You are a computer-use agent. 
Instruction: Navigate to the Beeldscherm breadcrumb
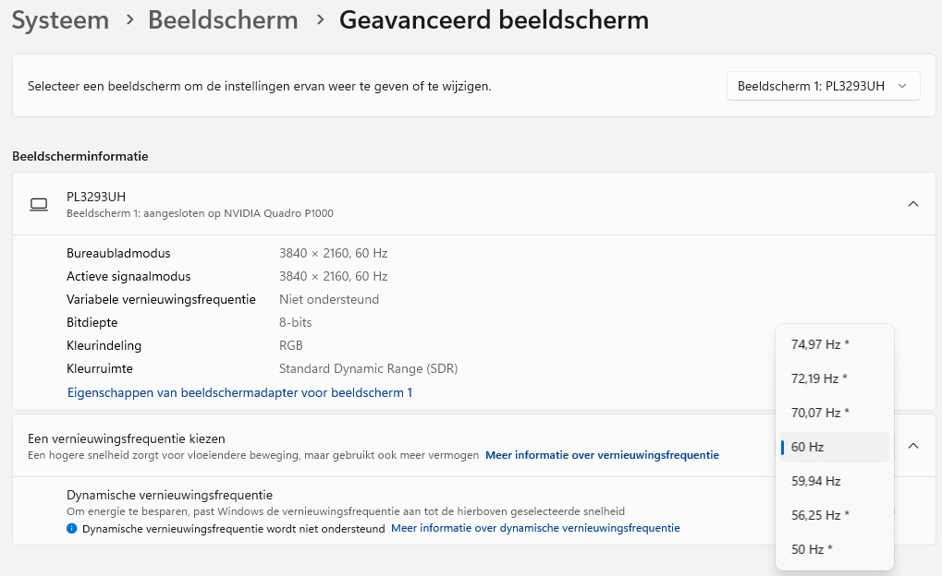coord(223,19)
